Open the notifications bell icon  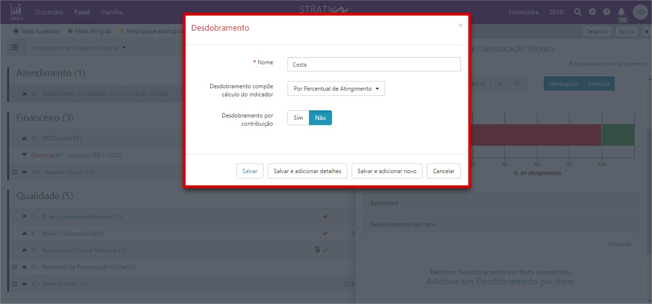coord(621,12)
